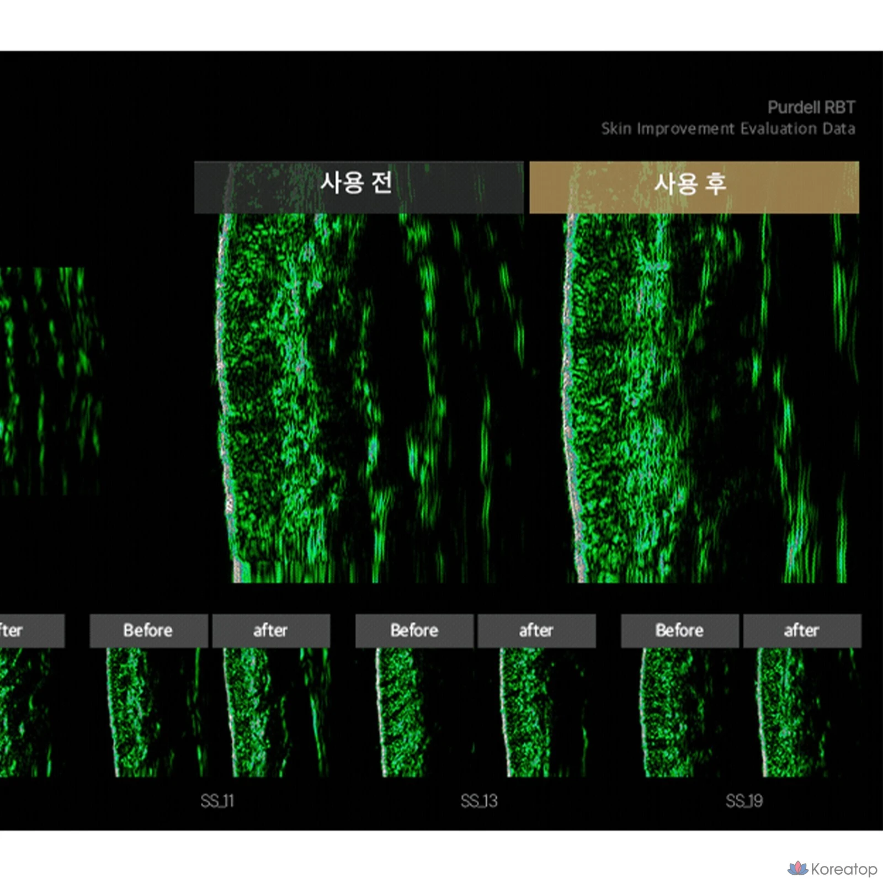Image resolution: width=883 pixels, height=883 pixels.
Task: Open the SS_11 after scan thumbnail
Action: (x=274, y=712)
